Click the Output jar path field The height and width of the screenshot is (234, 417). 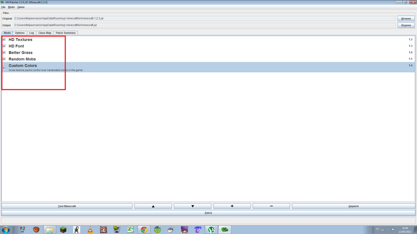(x=204, y=25)
